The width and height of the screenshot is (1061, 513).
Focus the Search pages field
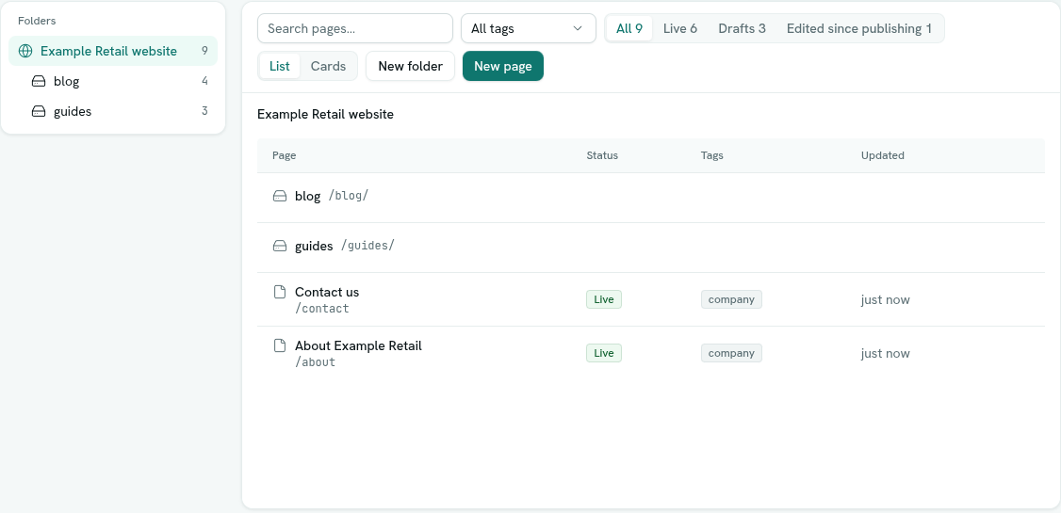click(355, 28)
